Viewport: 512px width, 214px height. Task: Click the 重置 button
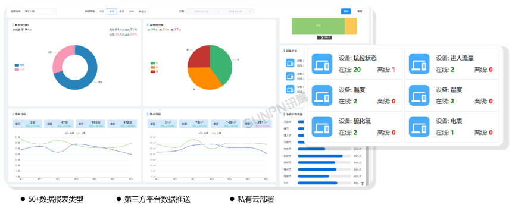(x=360, y=11)
